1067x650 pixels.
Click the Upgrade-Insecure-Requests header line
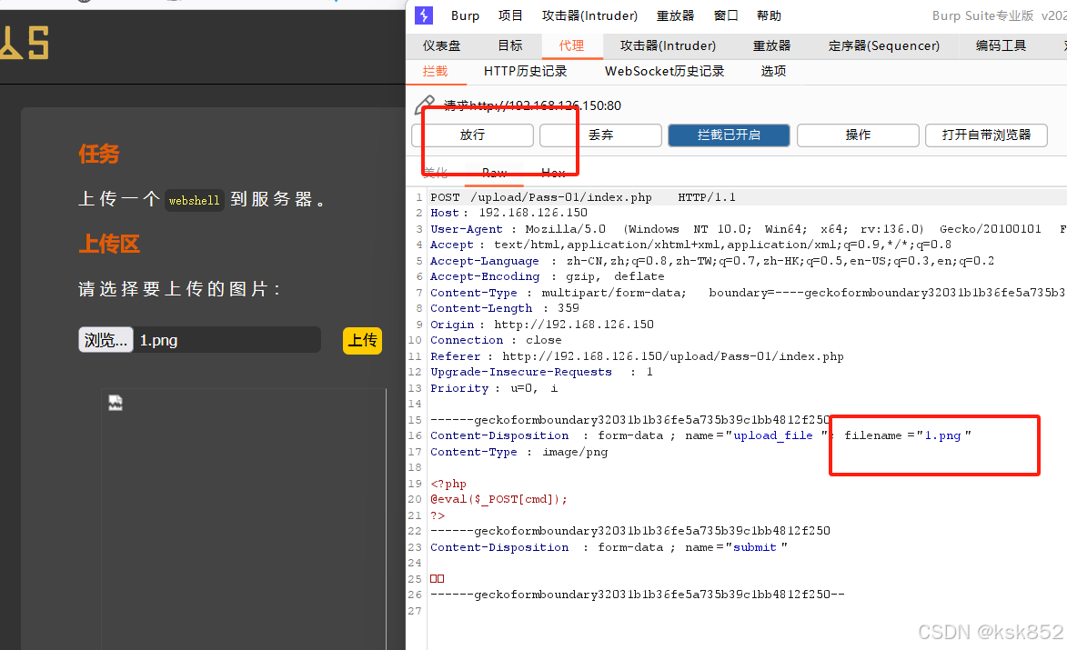(x=541, y=372)
